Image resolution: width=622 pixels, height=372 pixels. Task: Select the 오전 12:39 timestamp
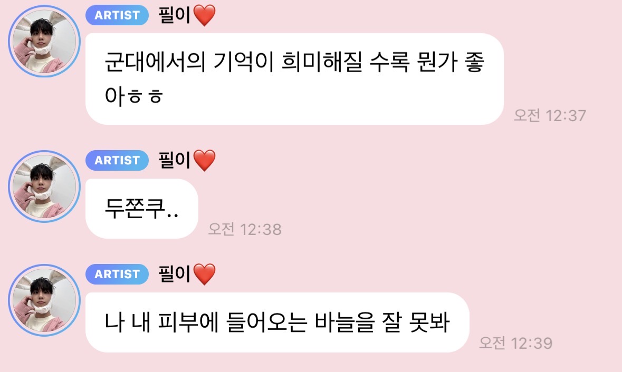(x=515, y=343)
